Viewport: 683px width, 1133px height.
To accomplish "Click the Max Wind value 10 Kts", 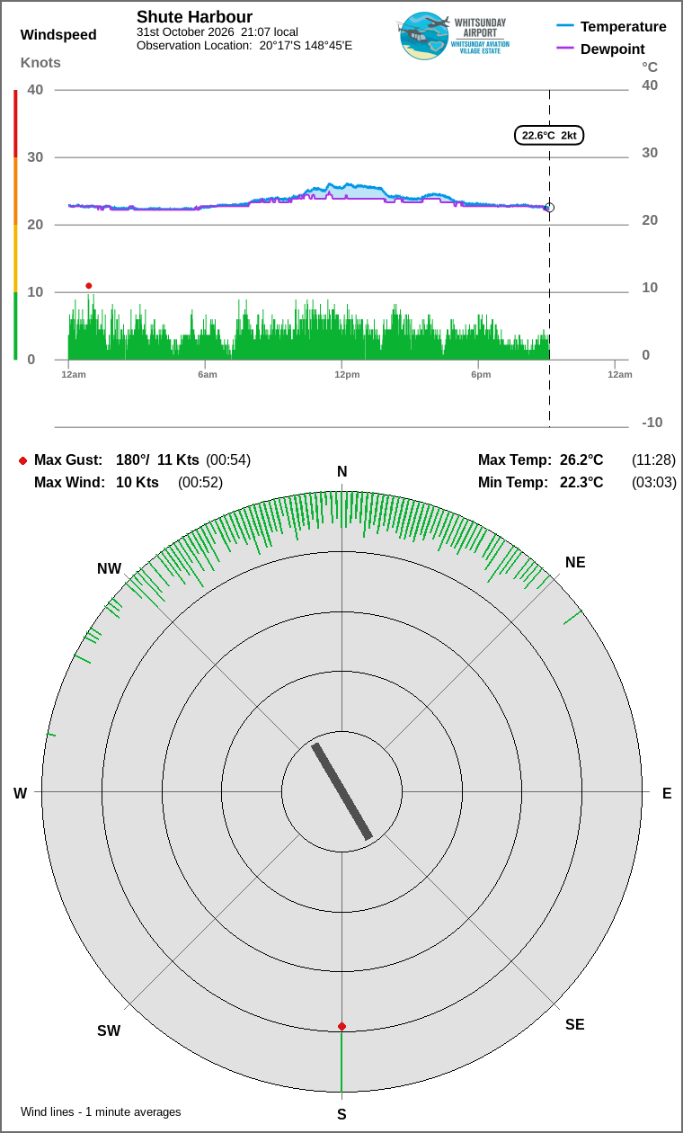I will (x=137, y=483).
